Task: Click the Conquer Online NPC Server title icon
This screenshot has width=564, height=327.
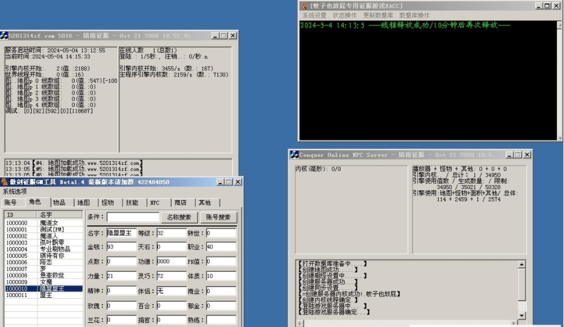Action: pos(295,154)
